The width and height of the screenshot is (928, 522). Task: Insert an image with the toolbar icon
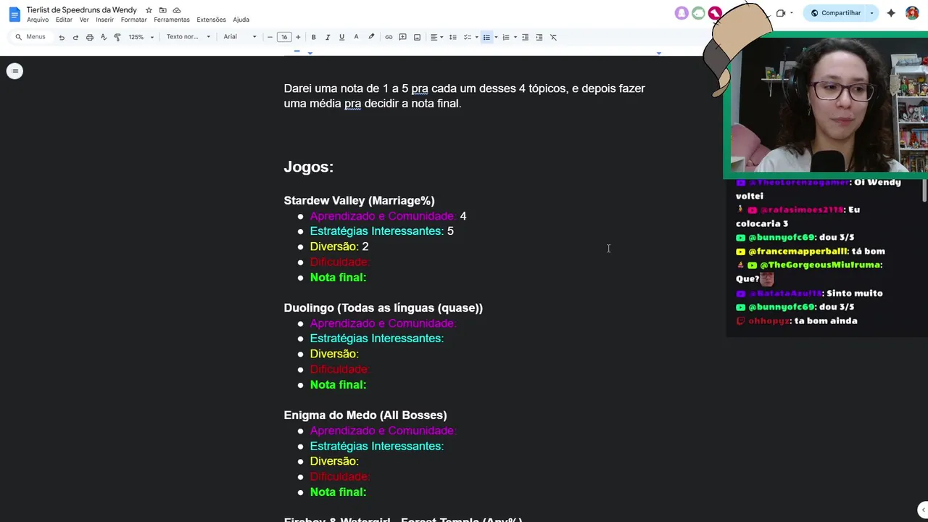417,37
